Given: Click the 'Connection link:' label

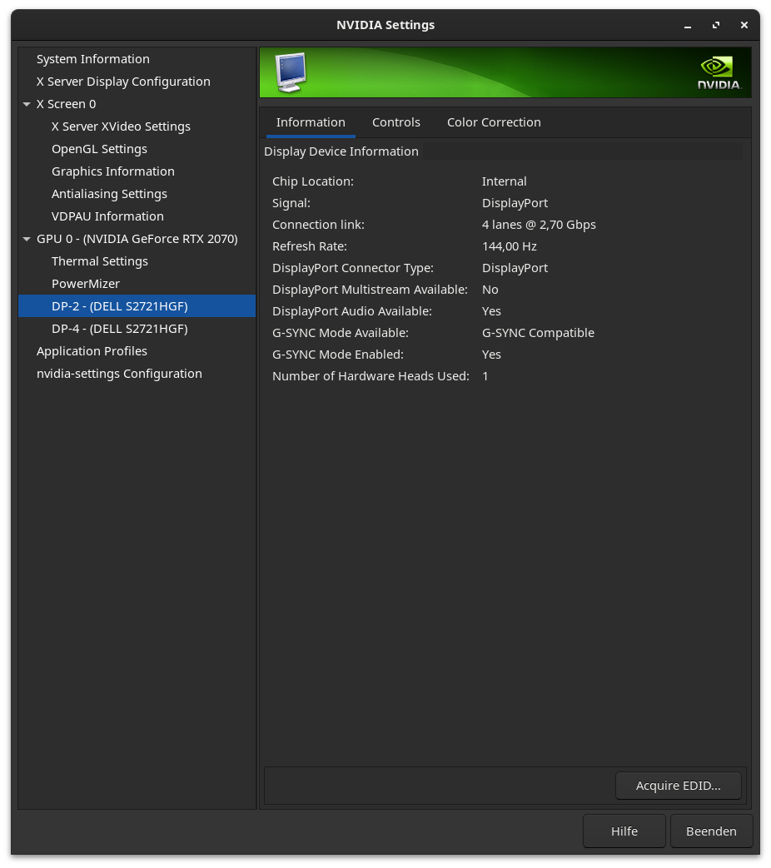Looking at the screenshot, I should [x=319, y=225].
